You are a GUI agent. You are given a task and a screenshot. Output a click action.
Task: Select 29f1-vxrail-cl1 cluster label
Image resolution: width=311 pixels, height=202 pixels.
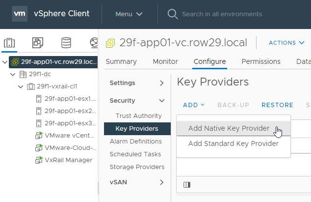click(57, 87)
